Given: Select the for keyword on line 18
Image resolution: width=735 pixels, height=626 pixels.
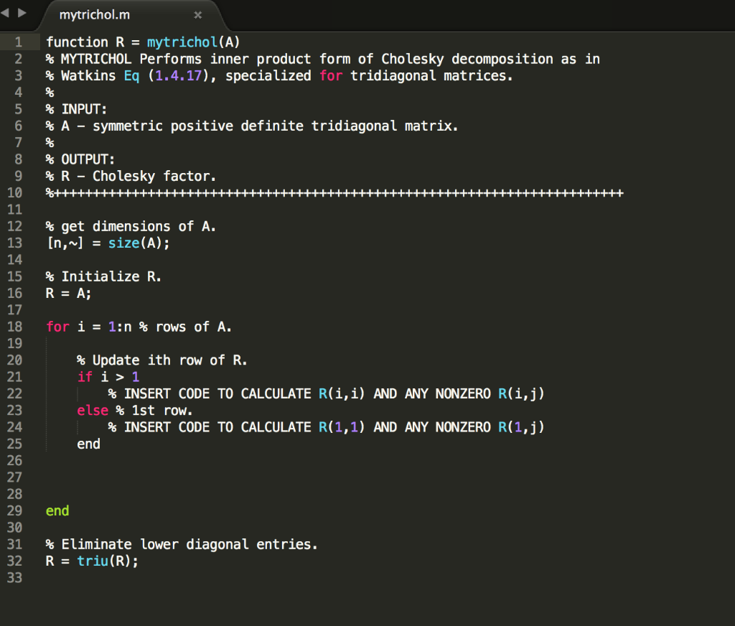Looking at the screenshot, I should (x=57, y=327).
